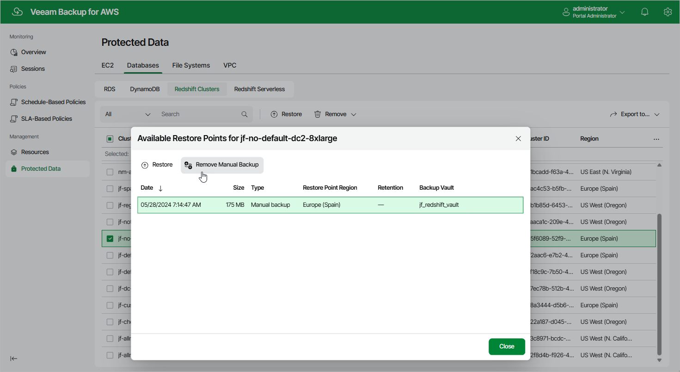Expand the administrator account dropdown
Image resolution: width=680 pixels, height=372 pixels.
coord(622,12)
